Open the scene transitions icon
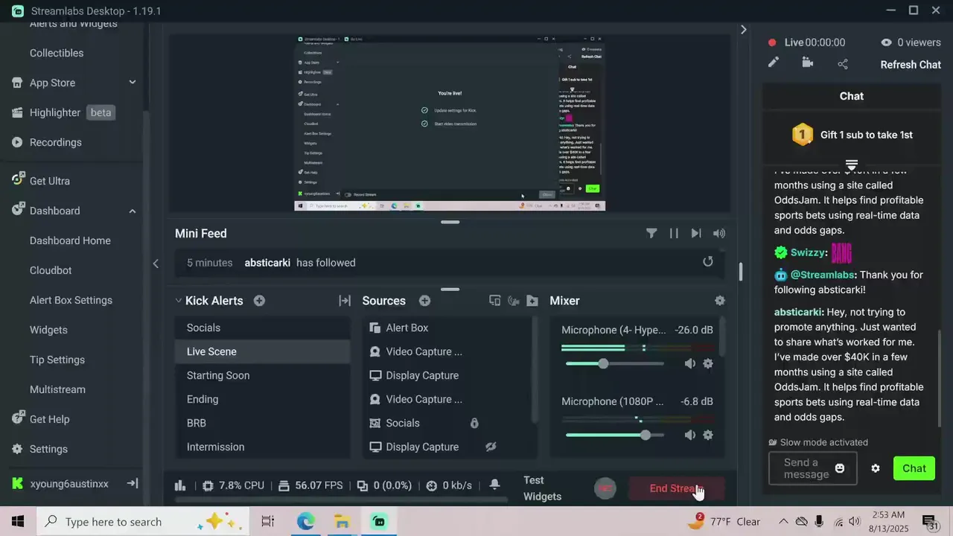Viewport: 953px width, 536px height. [345, 301]
